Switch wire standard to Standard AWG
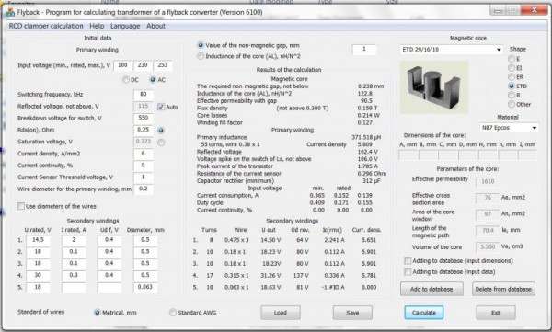The width and height of the screenshot is (552, 332). click(x=173, y=313)
